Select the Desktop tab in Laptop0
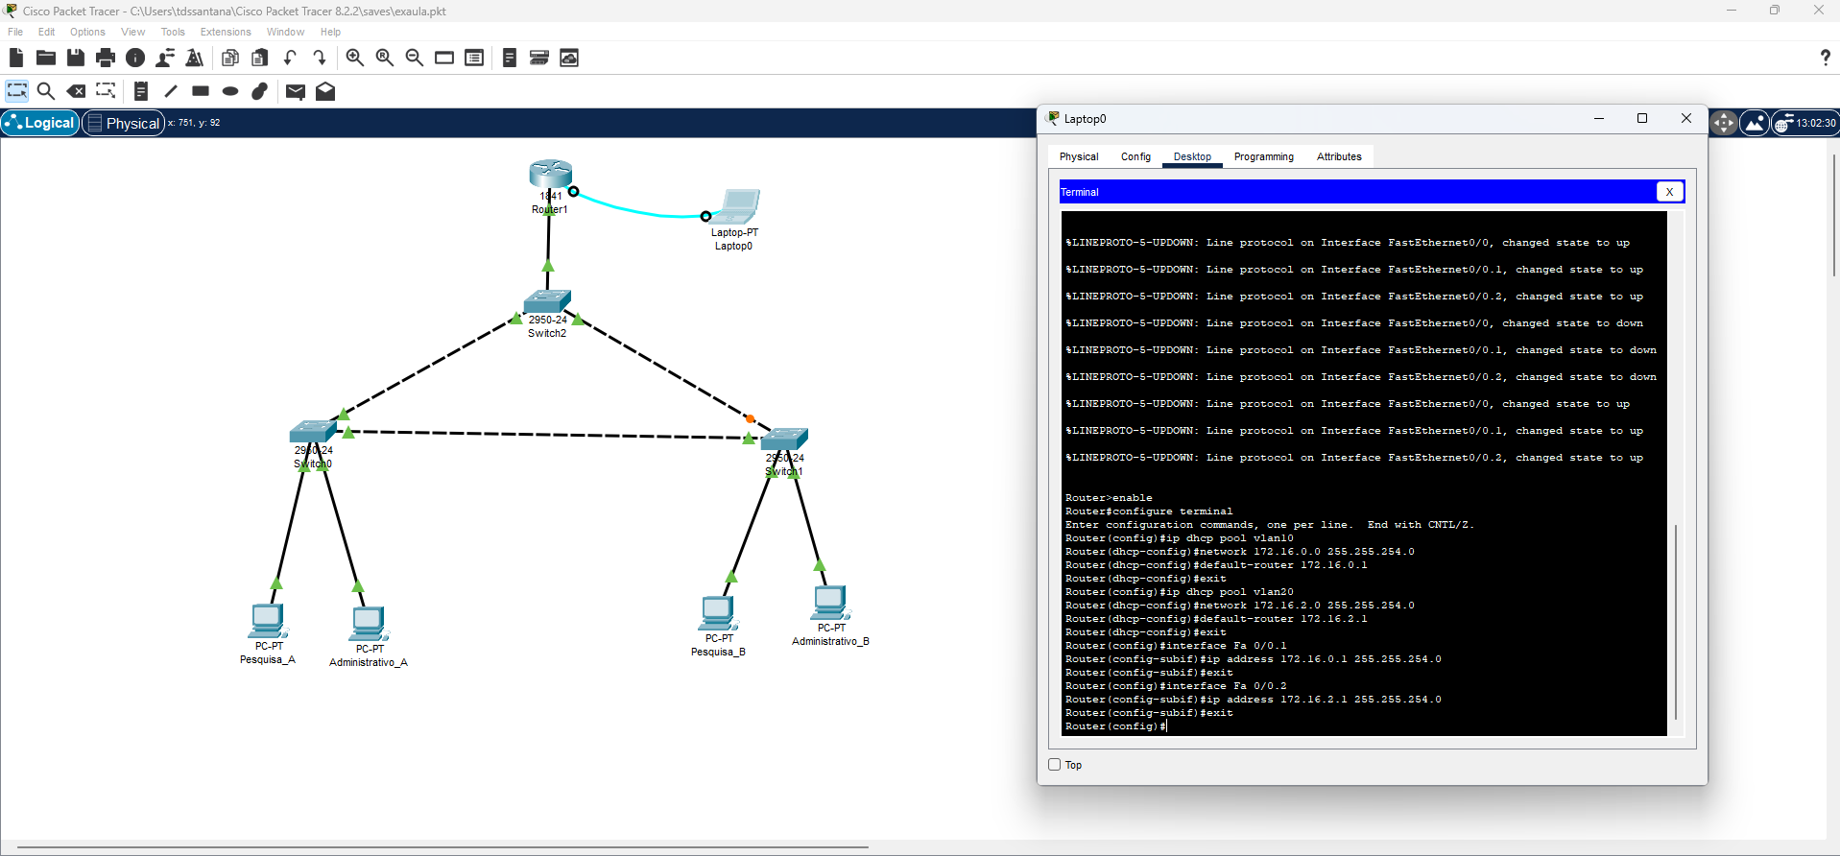The width and height of the screenshot is (1840, 856). click(1192, 156)
